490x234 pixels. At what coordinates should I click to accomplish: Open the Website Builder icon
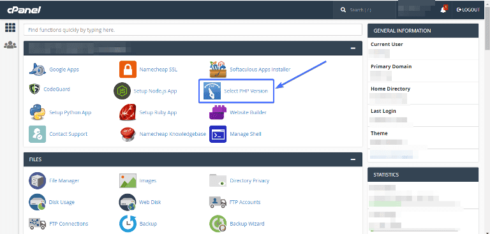pos(218,112)
